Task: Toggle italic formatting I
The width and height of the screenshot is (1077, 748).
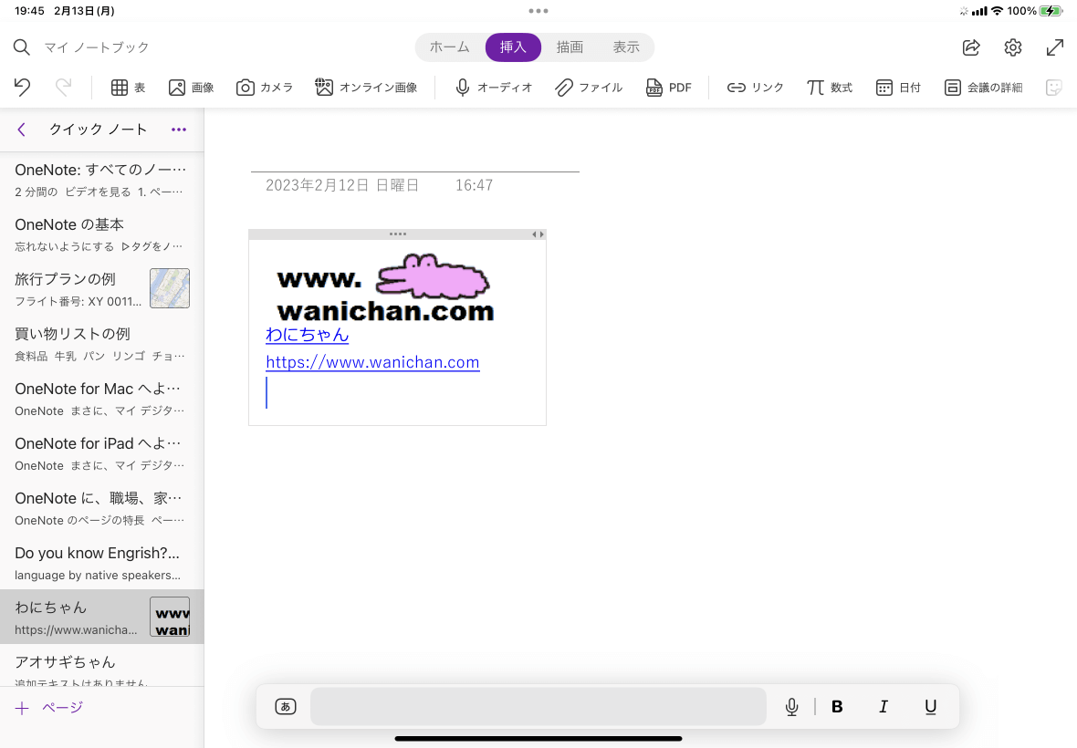Action: 884,706
